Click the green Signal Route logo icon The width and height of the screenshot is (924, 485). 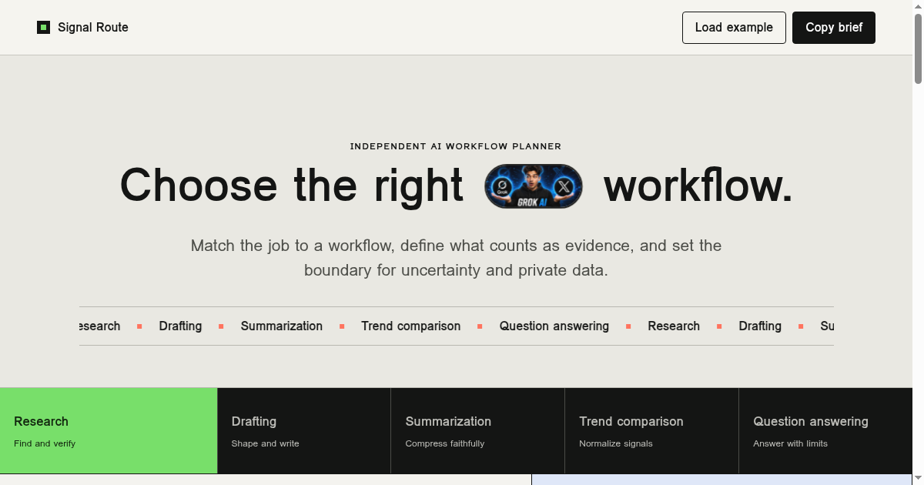43,28
